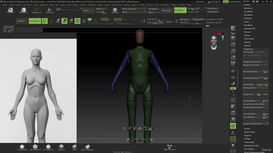This screenshot has width=273, height=153.
Task: Select the MaskPen brush icon
Action: point(10,10)
